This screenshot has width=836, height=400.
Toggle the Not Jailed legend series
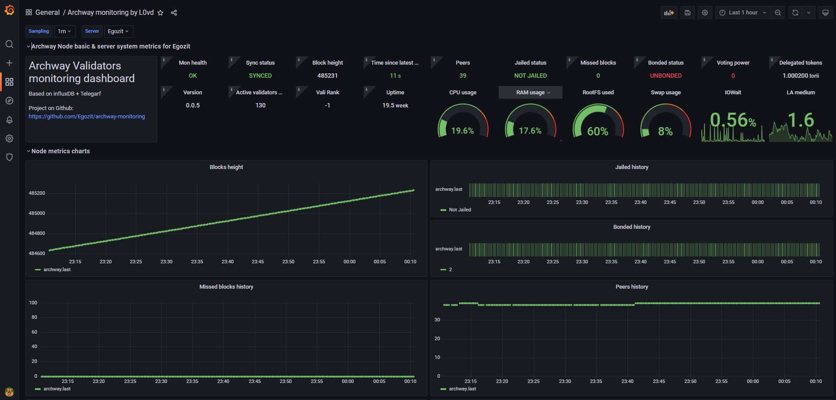[x=460, y=210]
